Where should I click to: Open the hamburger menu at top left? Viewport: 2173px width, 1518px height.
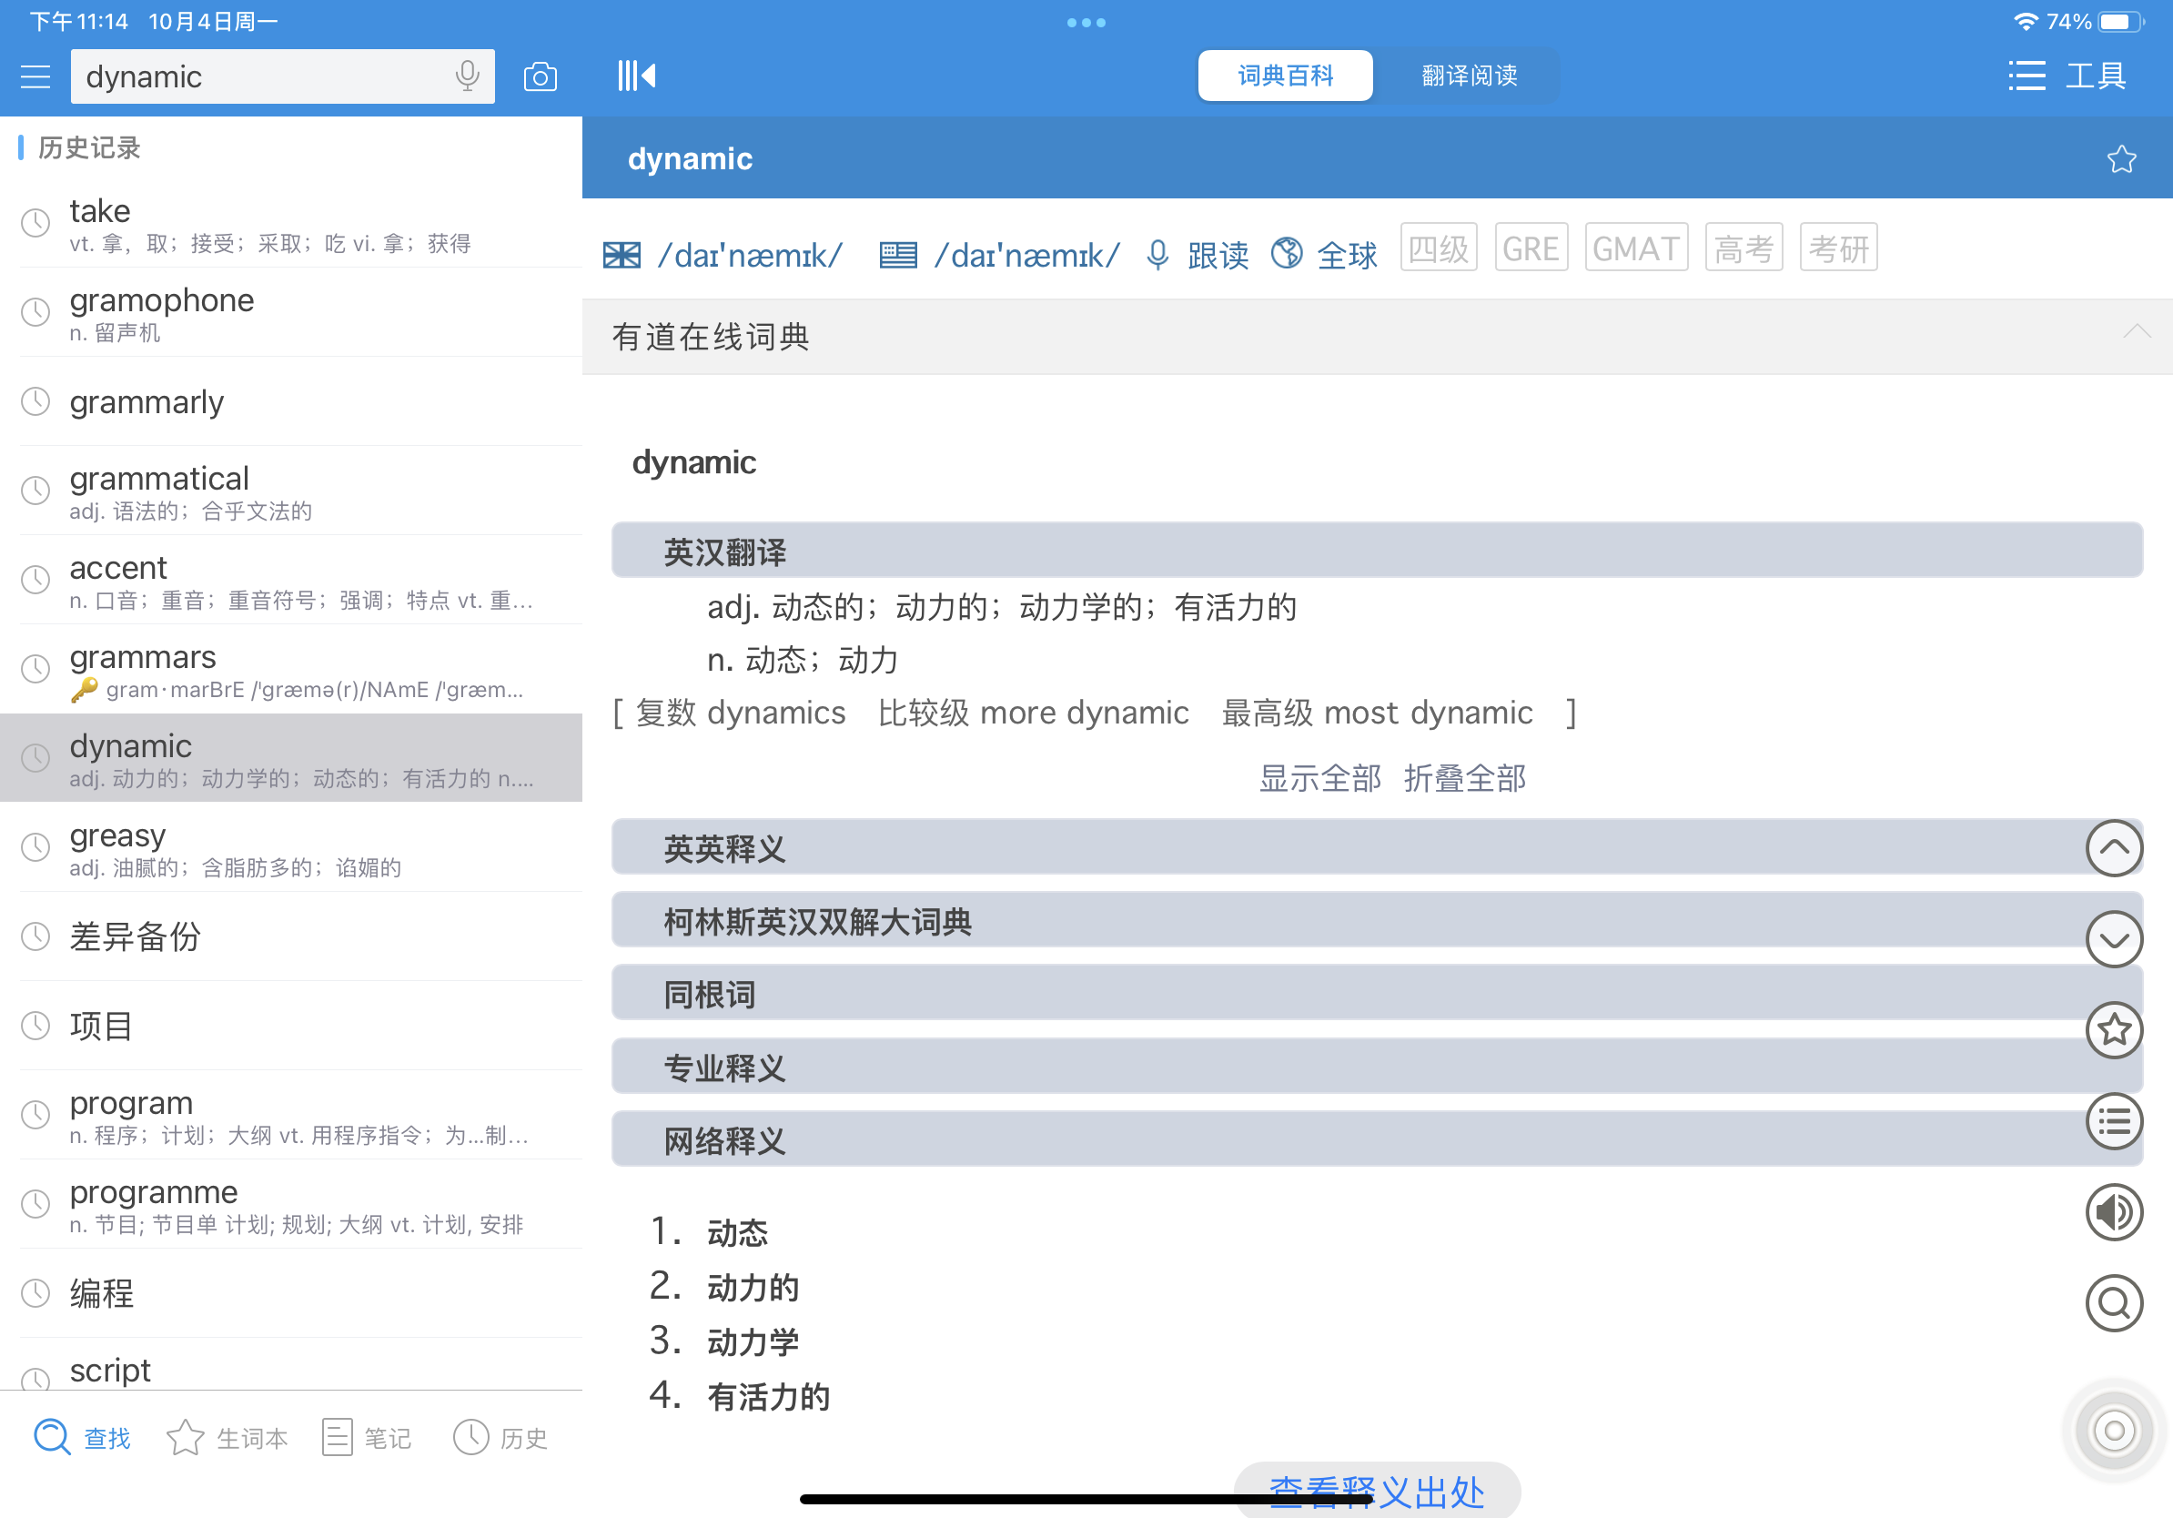pyautogui.click(x=35, y=76)
